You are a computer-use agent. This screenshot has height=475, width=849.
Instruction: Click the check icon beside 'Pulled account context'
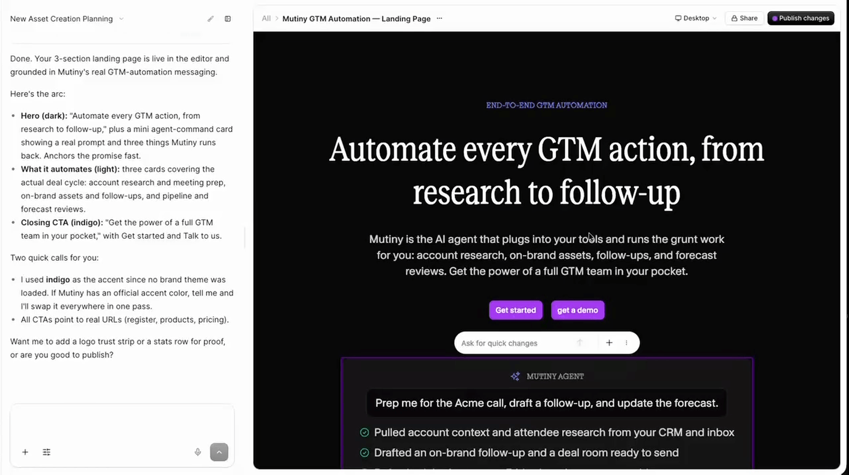click(365, 433)
